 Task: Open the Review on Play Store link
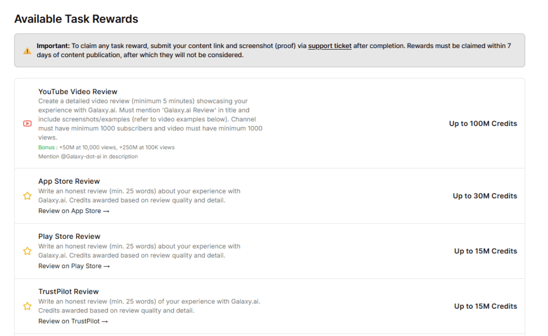point(74,266)
